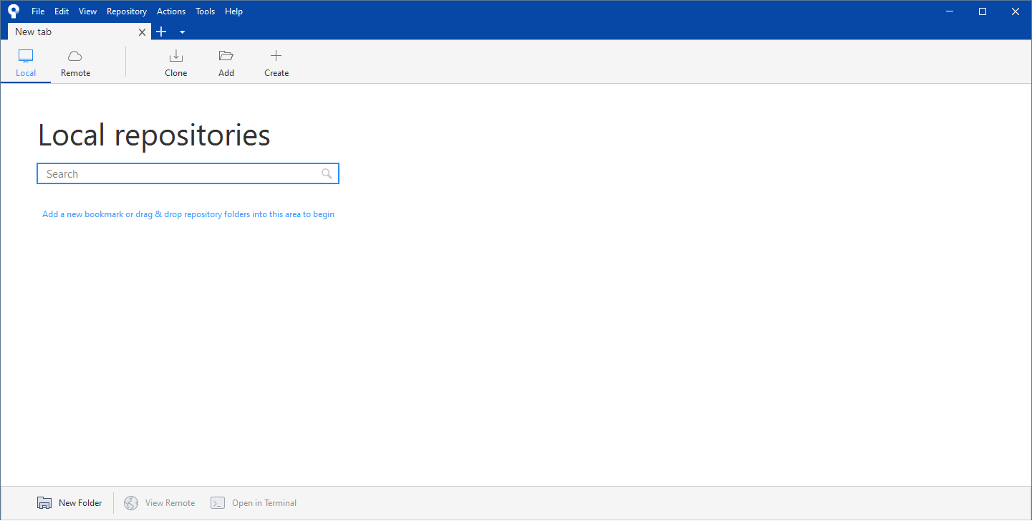Image resolution: width=1032 pixels, height=521 pixels.
Task: Click the View Remote globe icon
Action: (131, 502)
